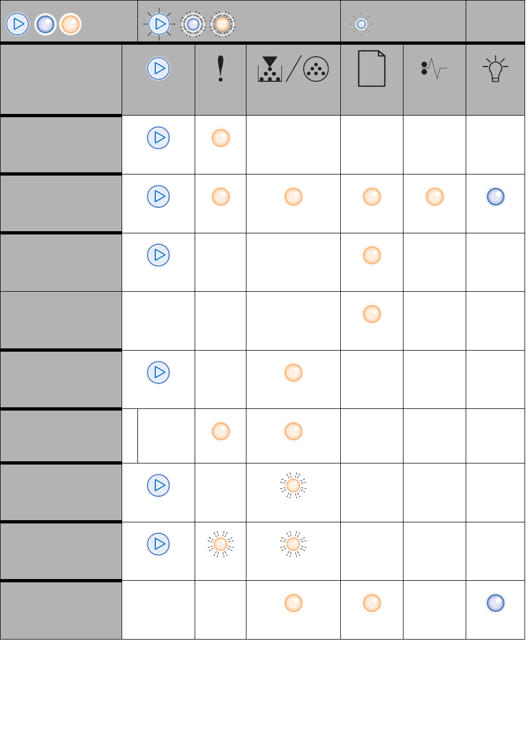Click the exclamation mark error icon in header
Screen dimensions: 530x741
pyautogui.click(x=220, y=69)
